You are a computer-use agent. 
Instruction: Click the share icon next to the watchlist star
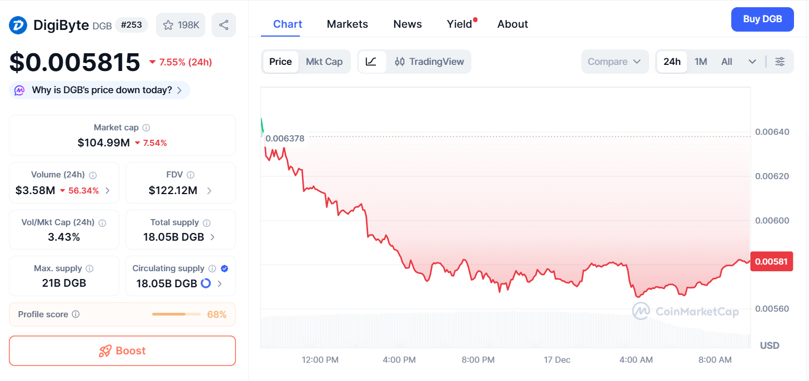point(223,25)
